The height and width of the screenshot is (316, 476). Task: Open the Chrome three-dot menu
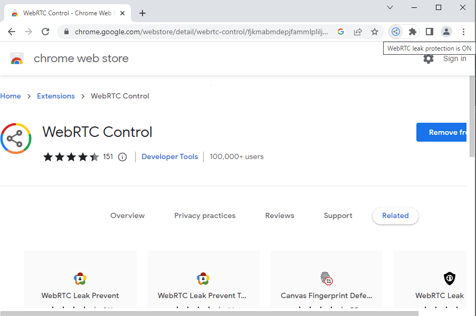pyautogui.click(x=463, y=32)
